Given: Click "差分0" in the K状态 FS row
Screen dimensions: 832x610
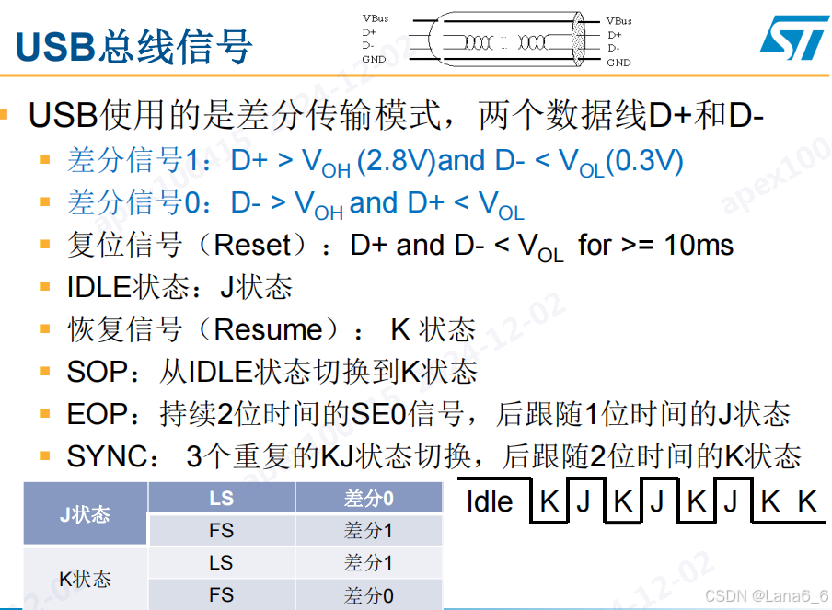Looking at the screenshot, I should point(369,594).
